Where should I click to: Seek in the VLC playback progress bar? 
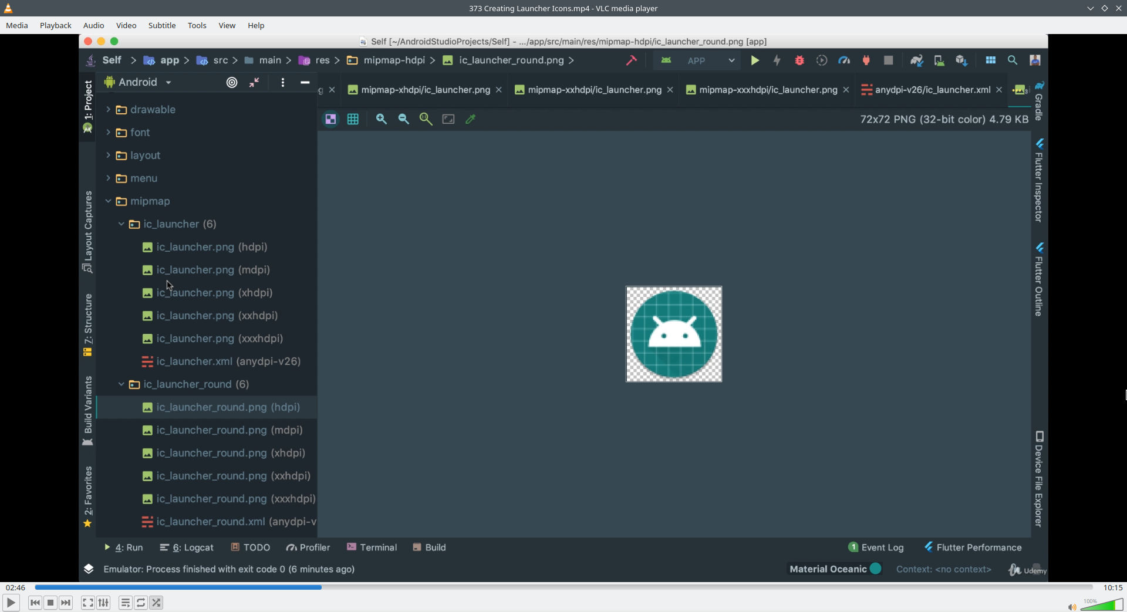coord(563,587)
